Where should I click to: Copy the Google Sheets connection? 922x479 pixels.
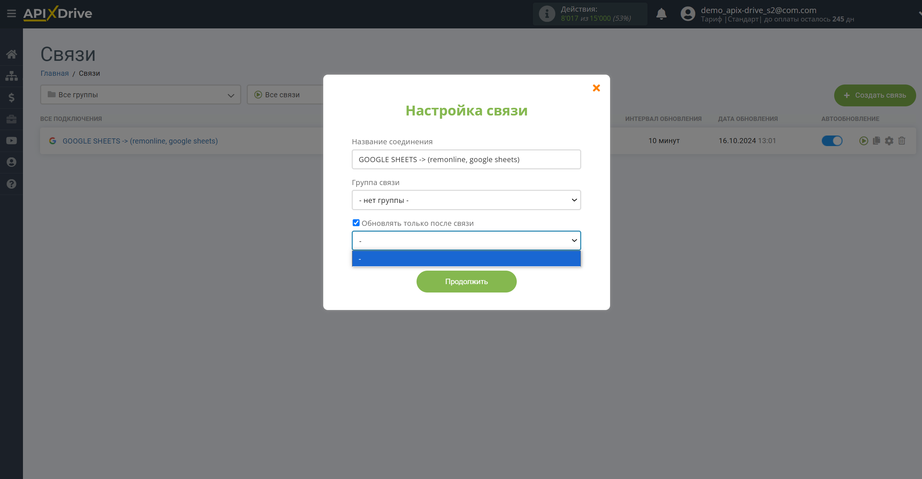pos(876,141)
